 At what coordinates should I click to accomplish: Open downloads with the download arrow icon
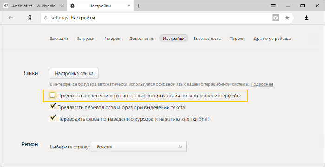[306, 18]
